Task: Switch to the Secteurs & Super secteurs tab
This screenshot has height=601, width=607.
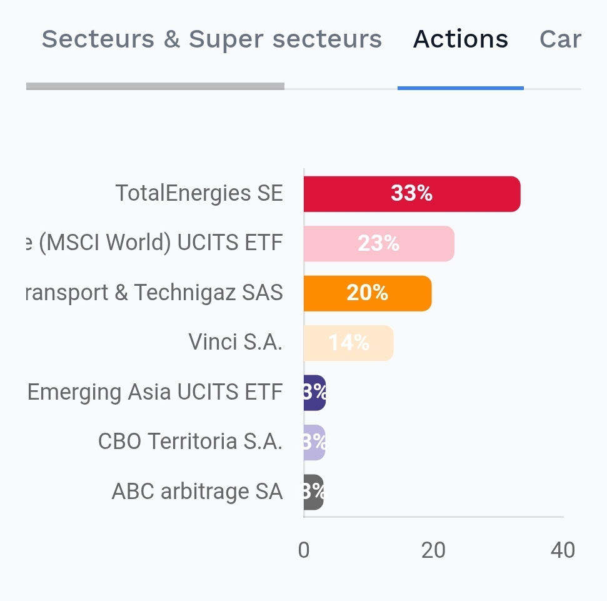Action: 211,39
